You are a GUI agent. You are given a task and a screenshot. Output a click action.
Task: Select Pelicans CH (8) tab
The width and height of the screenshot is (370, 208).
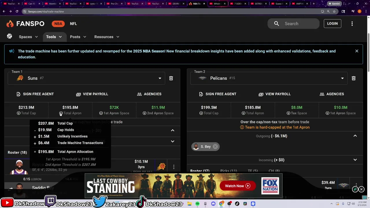pyautogui.click(x=274, y=171)
